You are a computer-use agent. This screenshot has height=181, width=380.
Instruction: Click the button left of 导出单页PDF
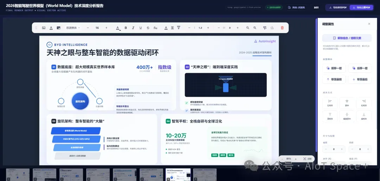point(316,7)
